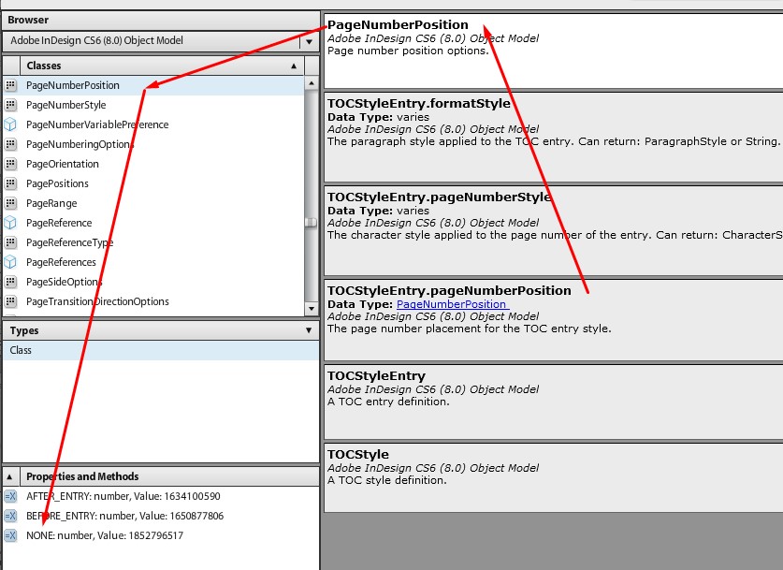Open the TOCStyleEntry.pageNumberStyle history entry

(x=553, y=231)
